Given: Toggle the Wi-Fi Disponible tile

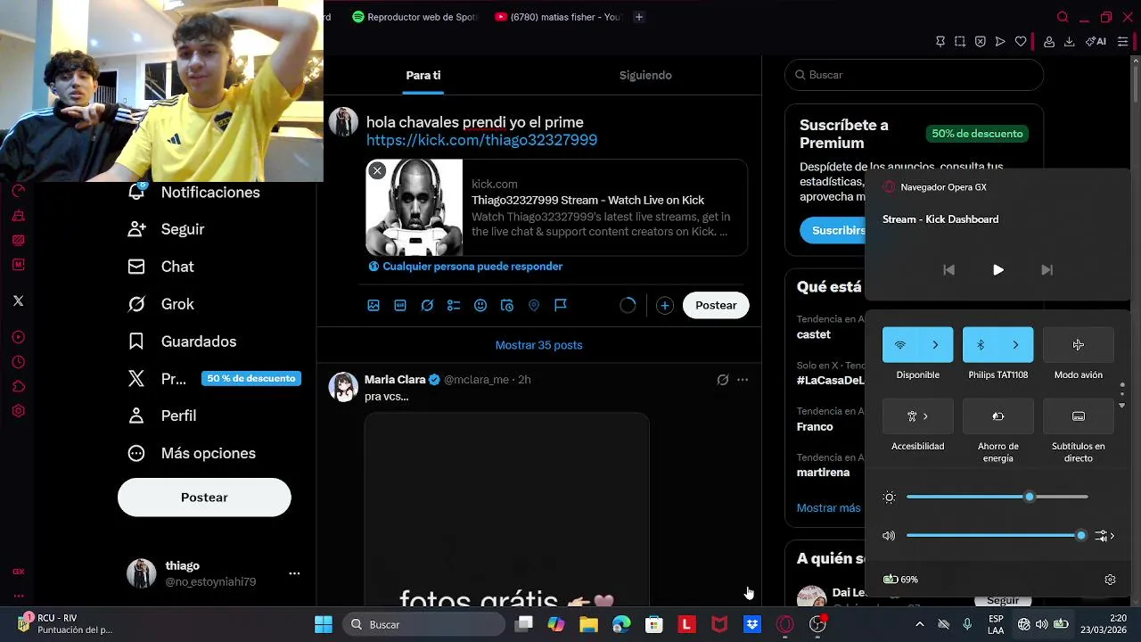Looking at the screenshot, I should click(900, 345).
